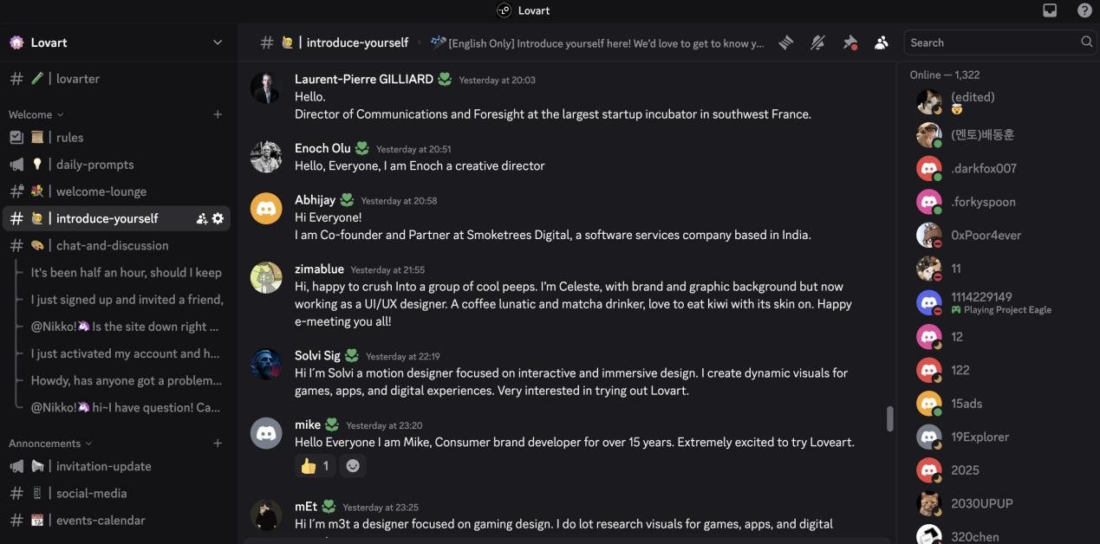Collapse the Welcome category
1100x544 pixels.
coord(36,114)
